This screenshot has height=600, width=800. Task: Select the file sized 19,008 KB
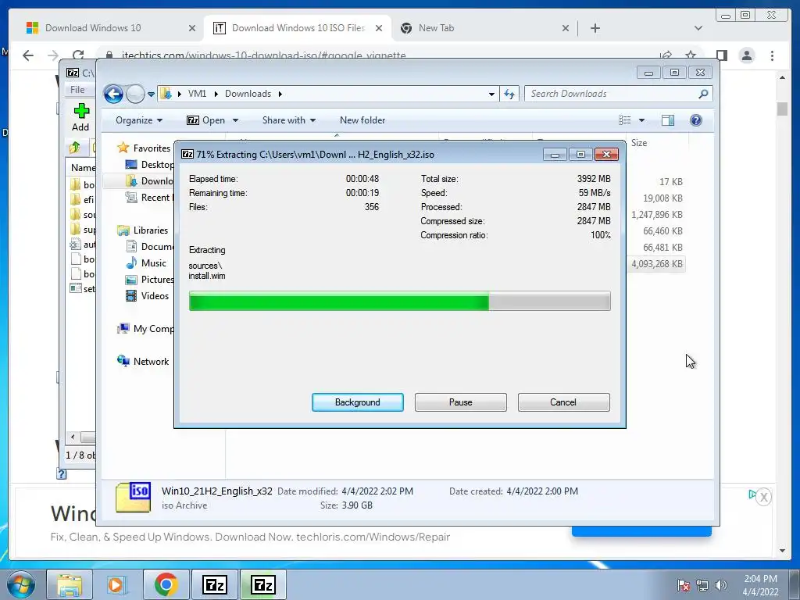(x=662, y=198)
